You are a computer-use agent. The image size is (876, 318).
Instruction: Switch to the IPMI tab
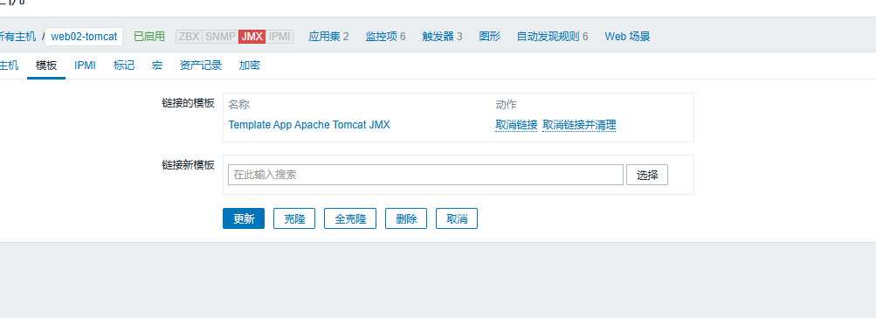click(x=85, y=66)
